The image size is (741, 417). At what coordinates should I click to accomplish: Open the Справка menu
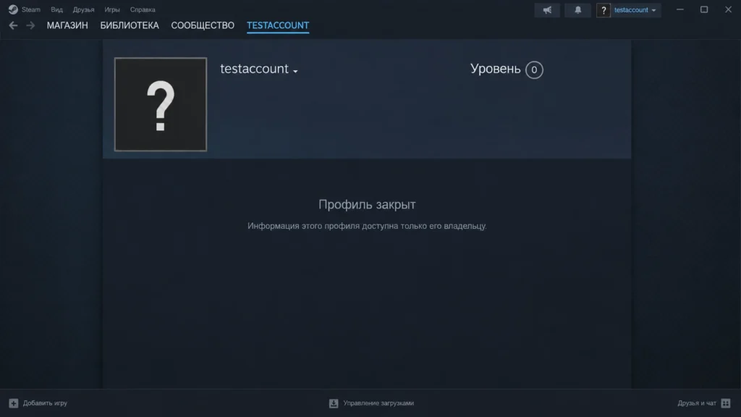point(143,9)
